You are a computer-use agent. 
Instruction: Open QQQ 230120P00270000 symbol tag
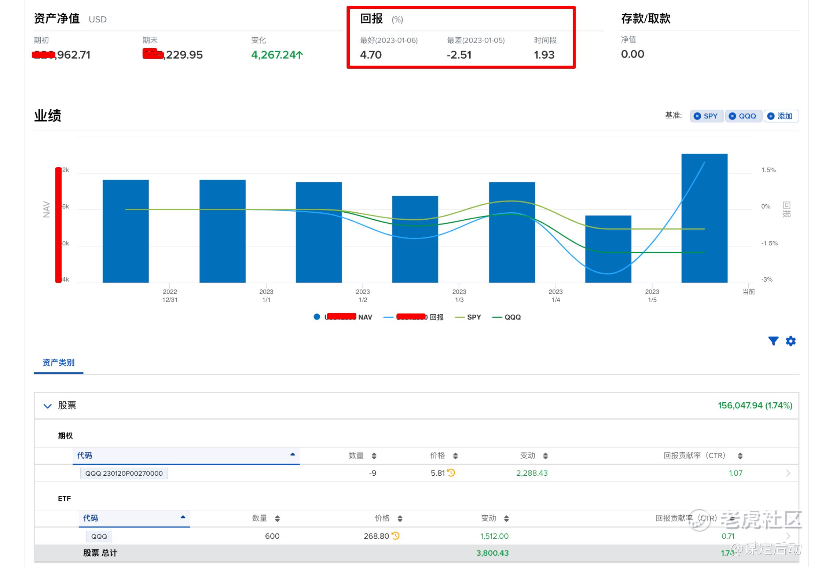124,473
